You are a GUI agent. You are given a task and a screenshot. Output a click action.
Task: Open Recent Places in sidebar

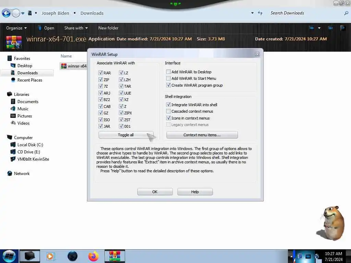30,80
